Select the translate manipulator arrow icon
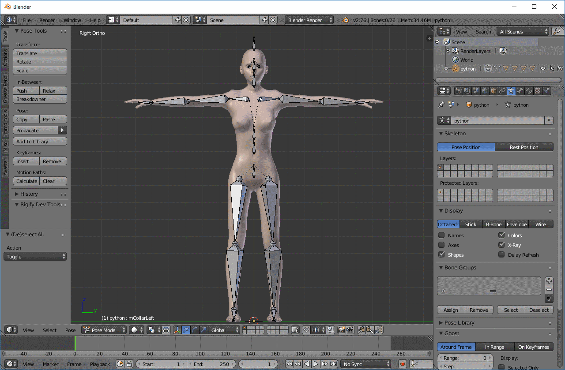 [x=186, y=330]
